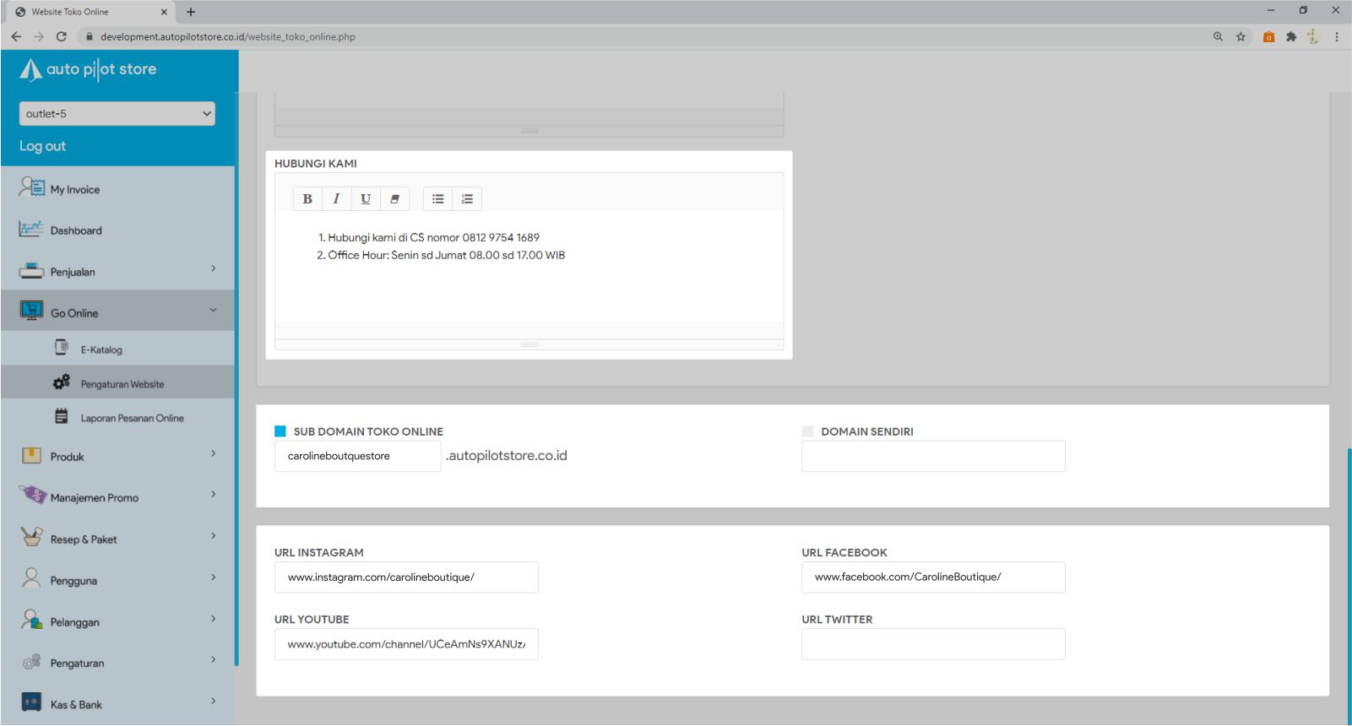Insert an ordered numbered list

[x=467, y=199]
